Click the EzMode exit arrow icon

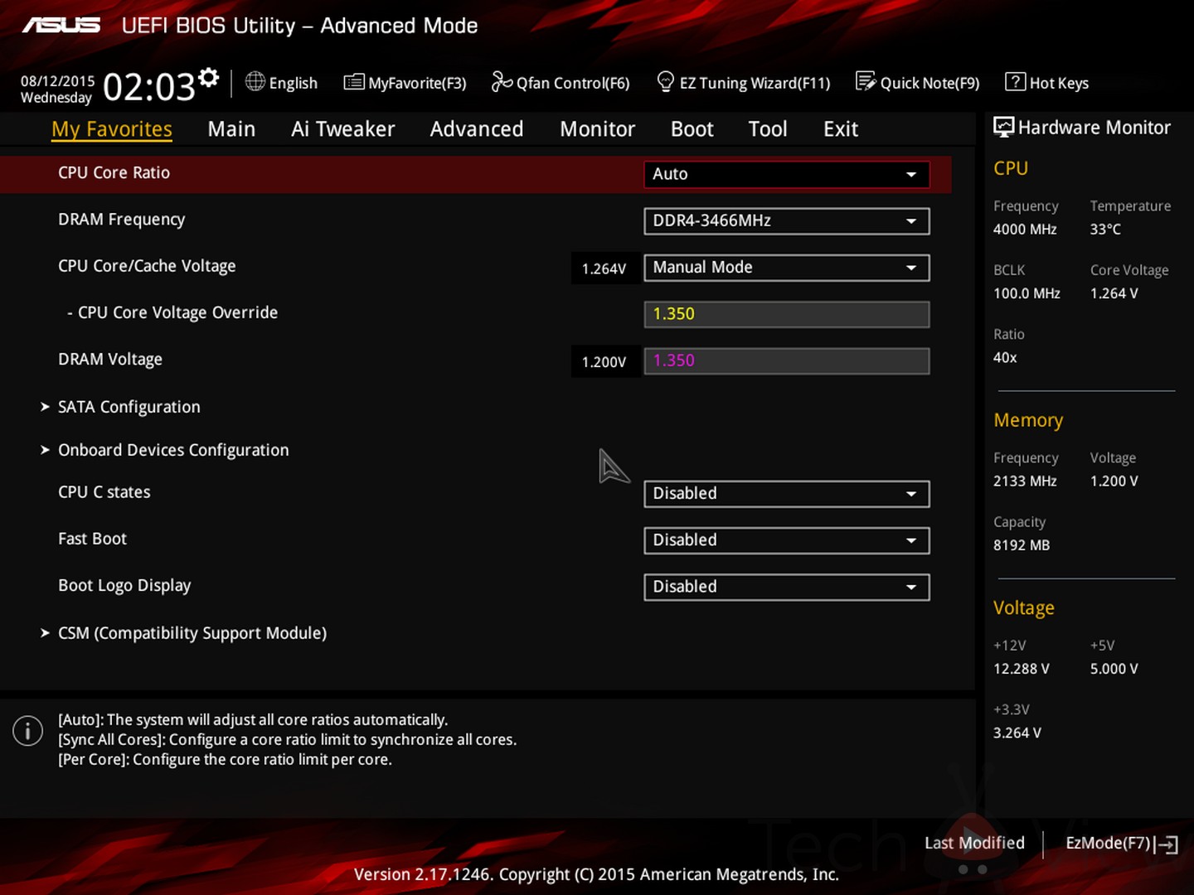pos(1167,844)
